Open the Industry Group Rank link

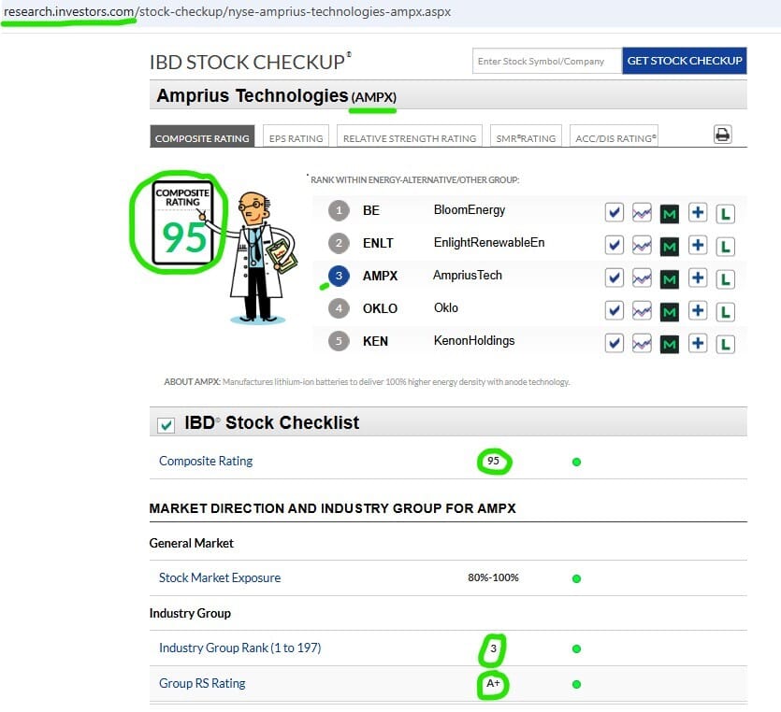240,648
